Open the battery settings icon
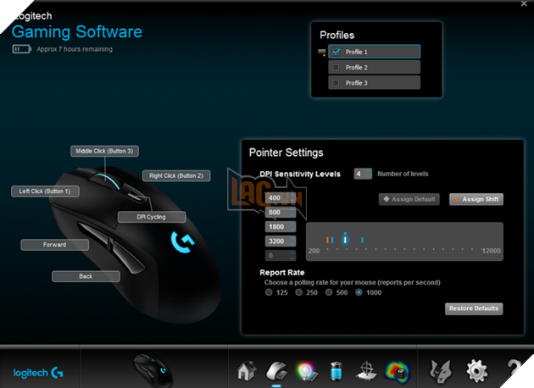 [337, 371]
